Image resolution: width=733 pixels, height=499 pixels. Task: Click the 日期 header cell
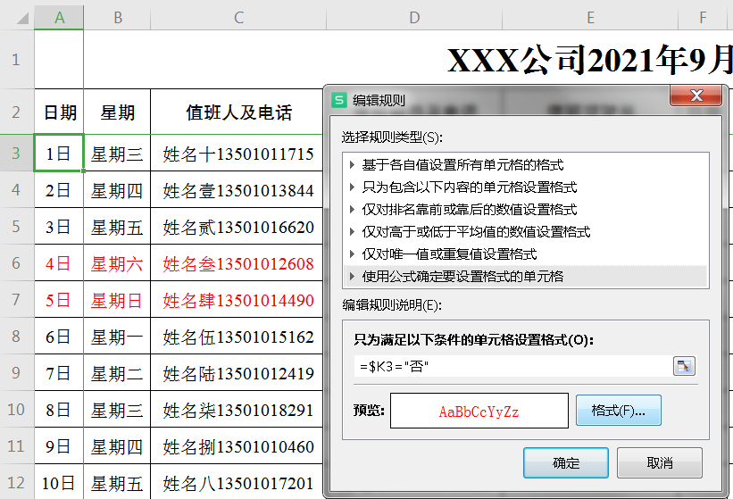click(59, 112)
